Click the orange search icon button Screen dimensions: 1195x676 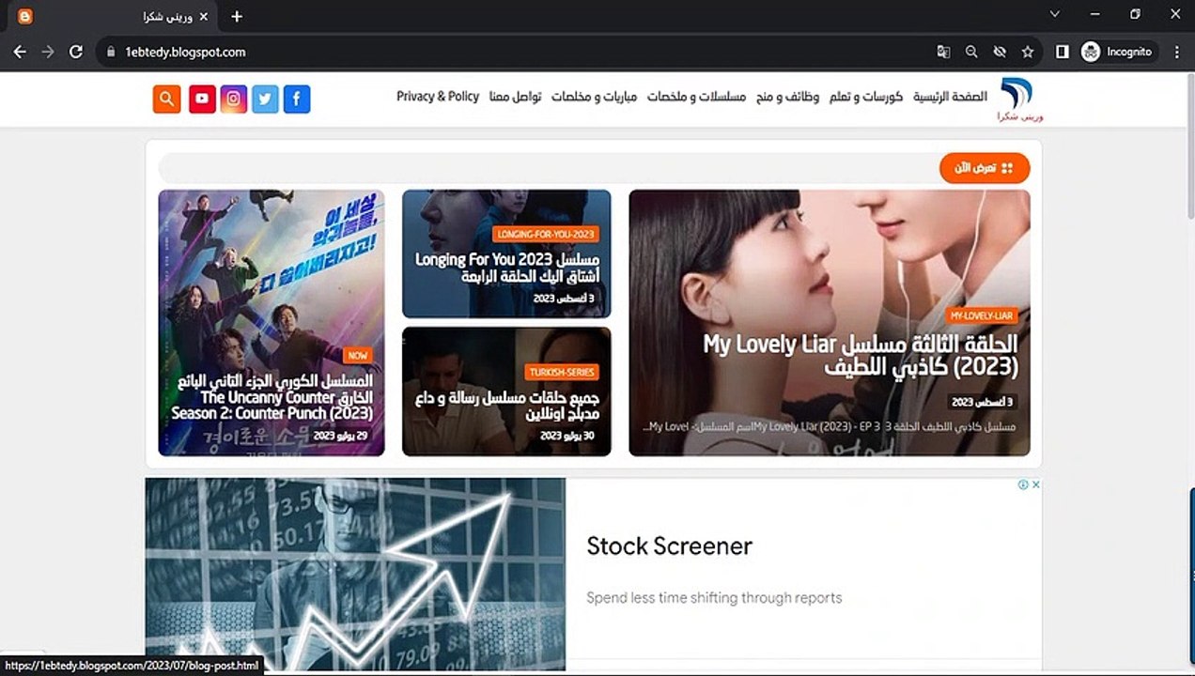coord(167,99)
